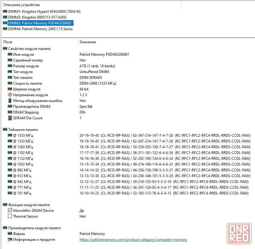
Task: Toggle the Thermal Sensor checkbox
Action: tap(10, 216)
